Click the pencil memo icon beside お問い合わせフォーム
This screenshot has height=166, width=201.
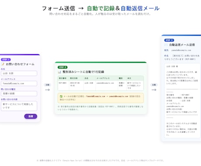pyautogui.click(x=3, y=64)
